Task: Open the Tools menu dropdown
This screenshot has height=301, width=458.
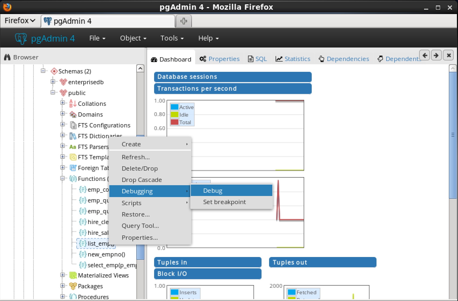Action: (x=172, y=38)
